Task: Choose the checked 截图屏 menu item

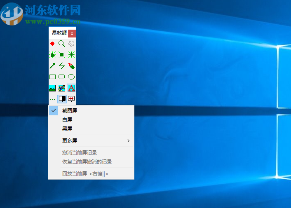Action: [x=91, y=111]
